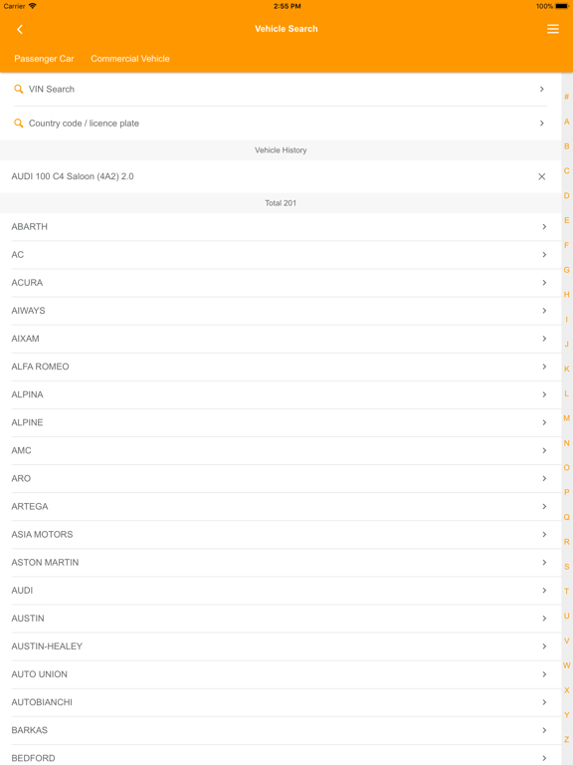The image size is (573, 765).
Task: Jump to letter W in index bar
Action: [567, 665]
